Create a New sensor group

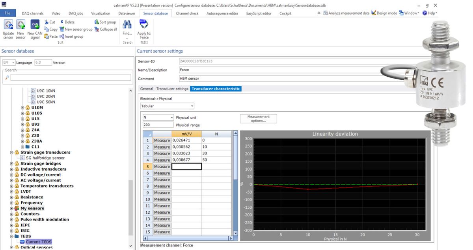[x=76, y=29]
